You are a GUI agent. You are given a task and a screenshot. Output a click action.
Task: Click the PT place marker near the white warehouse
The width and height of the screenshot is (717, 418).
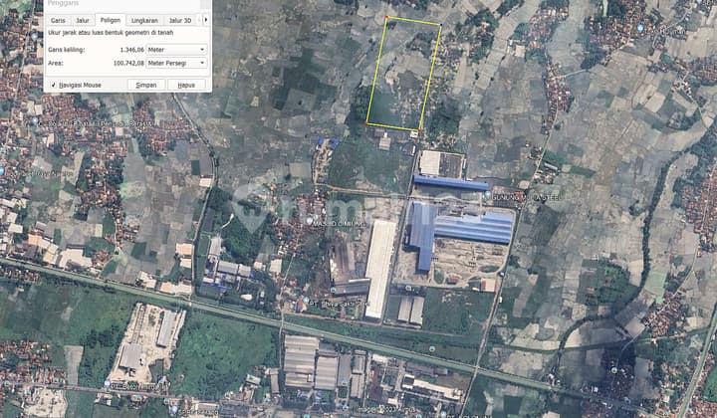[x=306, y=301]
